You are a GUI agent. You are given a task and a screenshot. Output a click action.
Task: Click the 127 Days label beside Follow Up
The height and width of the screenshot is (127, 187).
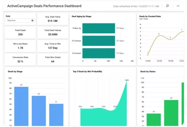click(x=120, y=28)
